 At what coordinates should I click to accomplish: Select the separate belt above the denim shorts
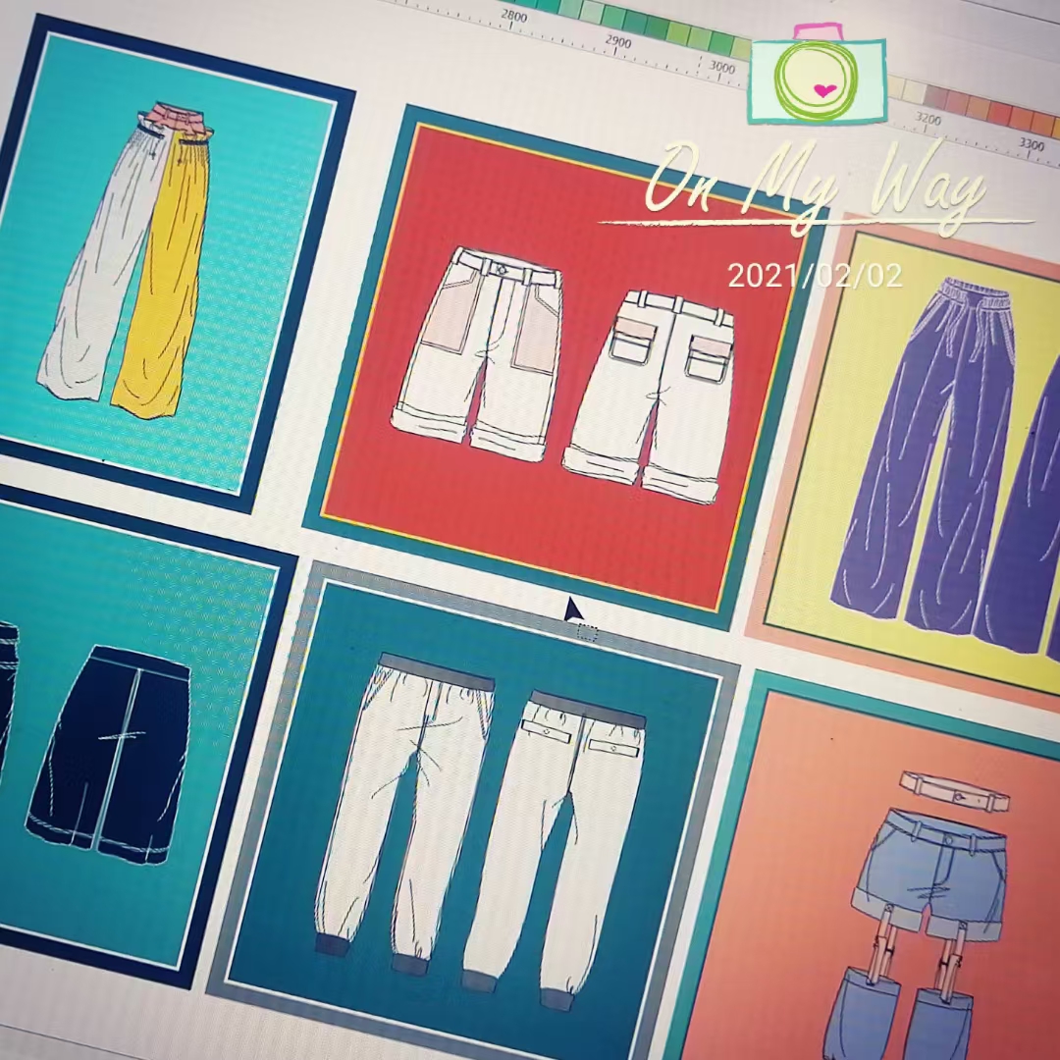pos(955,791)
